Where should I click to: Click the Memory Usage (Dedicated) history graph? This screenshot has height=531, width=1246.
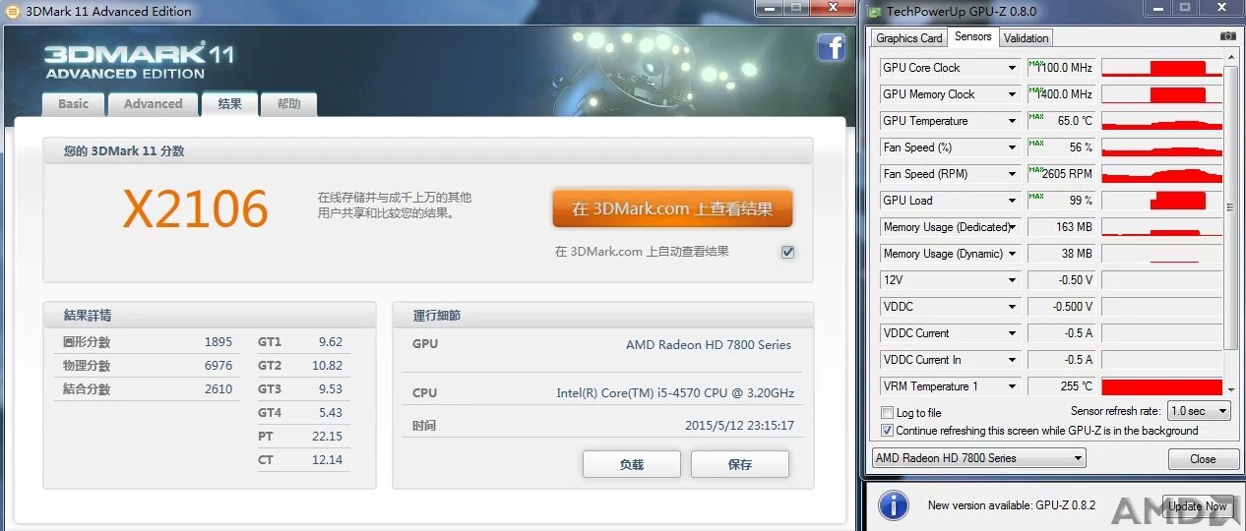point(1161,227)
